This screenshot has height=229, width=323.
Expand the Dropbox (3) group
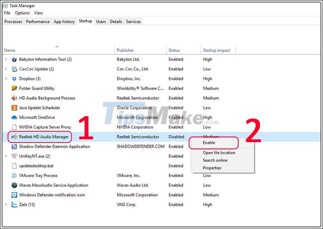click(x=6, y=78)
